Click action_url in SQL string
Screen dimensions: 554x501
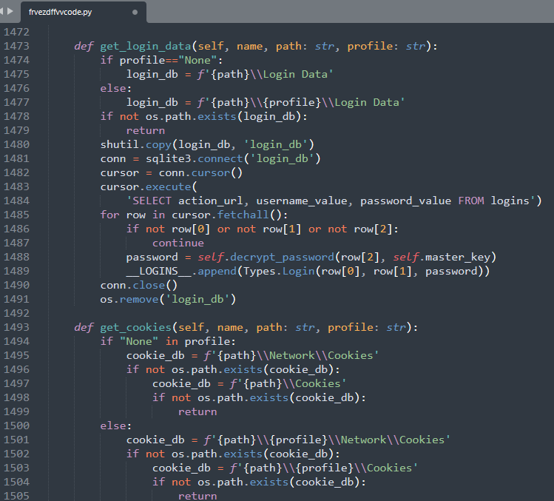(x=210, y=201)
